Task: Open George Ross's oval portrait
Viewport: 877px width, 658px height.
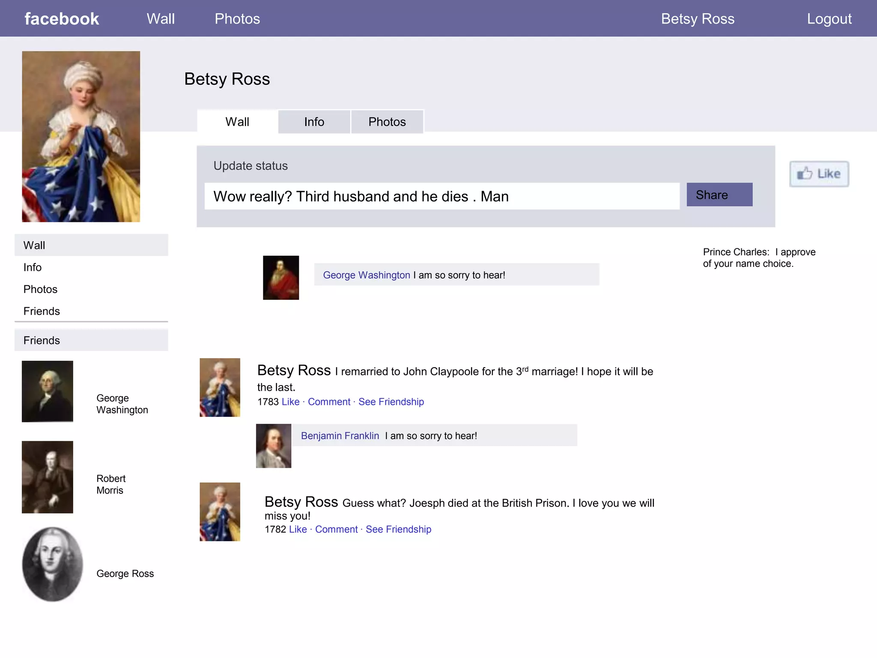Action: [53, 564]
